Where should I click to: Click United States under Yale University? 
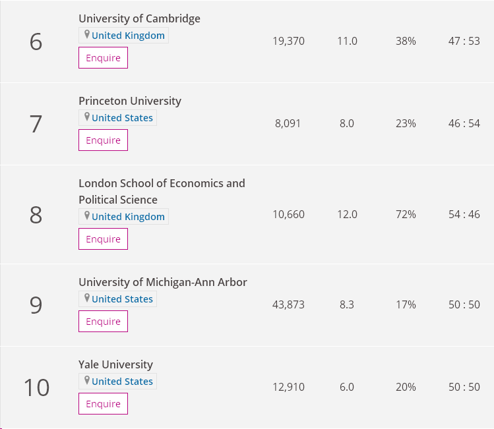click(x=122, y=382)
